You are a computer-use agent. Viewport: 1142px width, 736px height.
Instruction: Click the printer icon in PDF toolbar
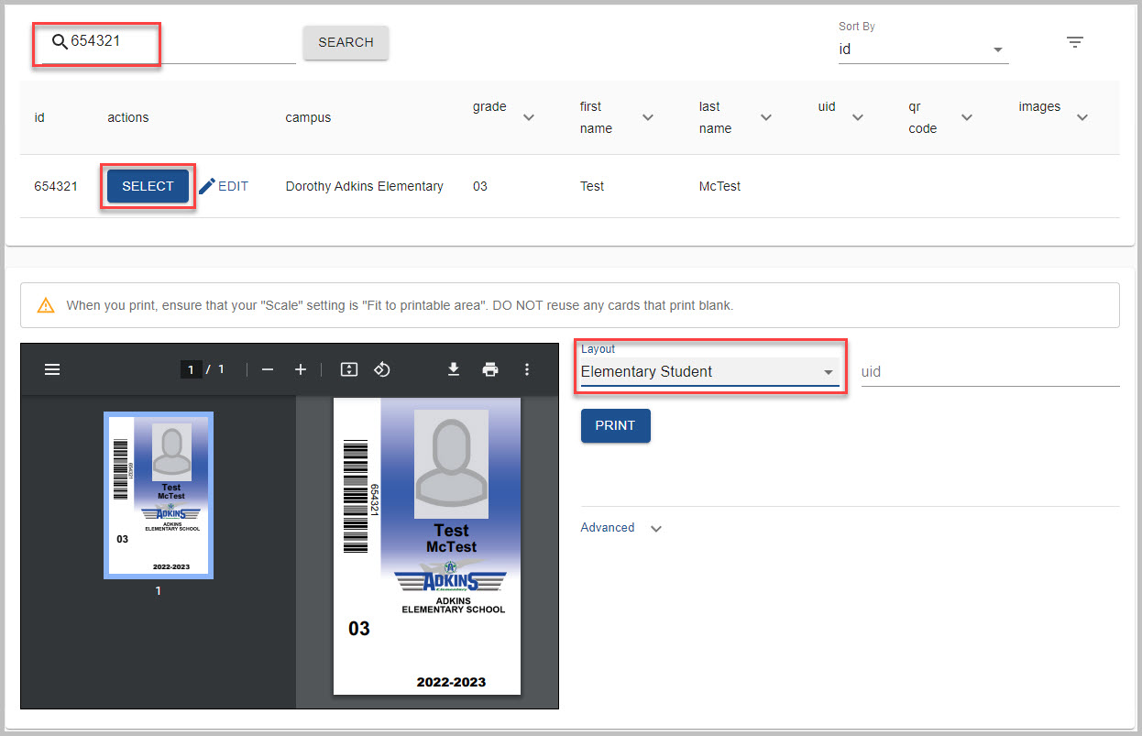click(490, 369)
